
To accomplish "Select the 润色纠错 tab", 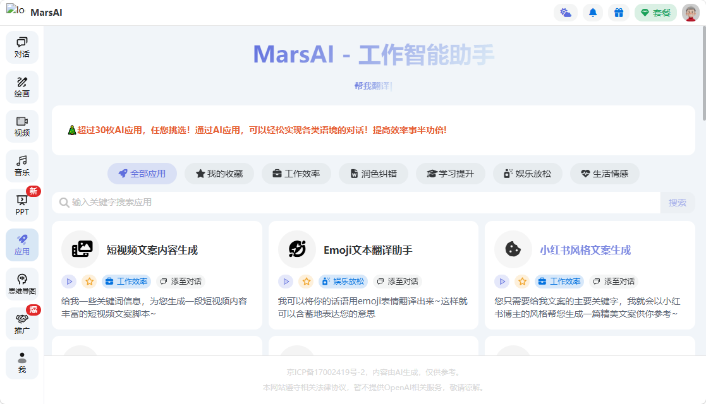I will tap(374, 174).
